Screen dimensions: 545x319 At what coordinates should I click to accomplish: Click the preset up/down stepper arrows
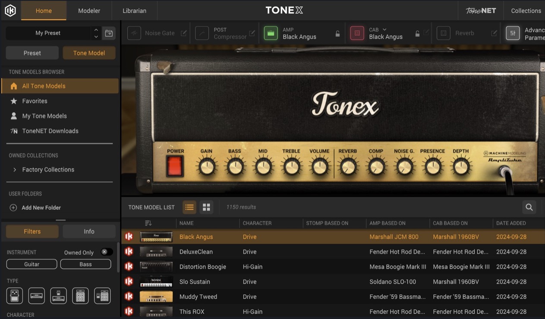click(x=96, y=33)
